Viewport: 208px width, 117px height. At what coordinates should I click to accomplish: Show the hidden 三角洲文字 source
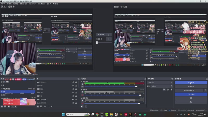tap(73, 103)
